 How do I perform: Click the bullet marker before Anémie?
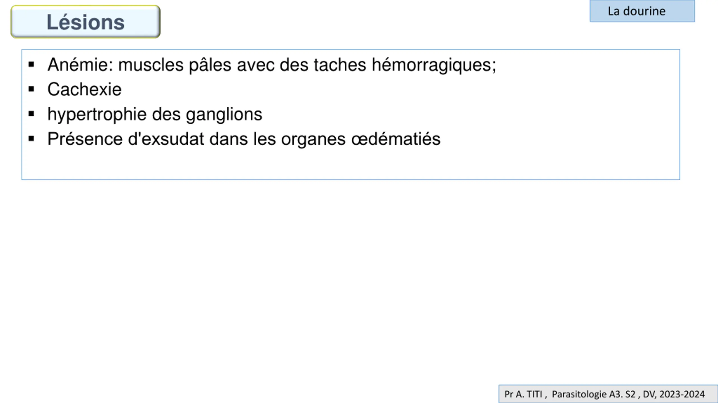31,65
